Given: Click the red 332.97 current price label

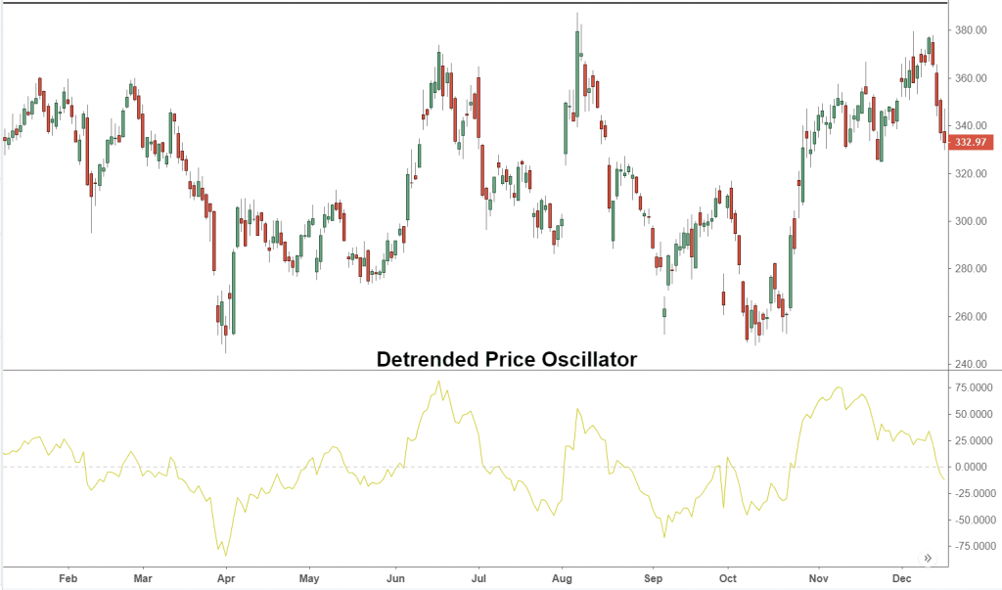Looking at the screenshot, I should pos(971,142).
